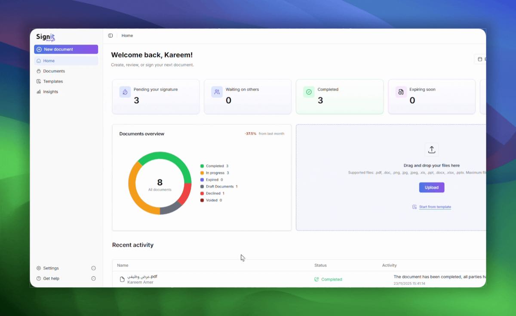The height and width of the screenshot is (316, 516).
Task: Click the file icon beside عرض وظيفي.pdf
Action: tap(122, 279)
